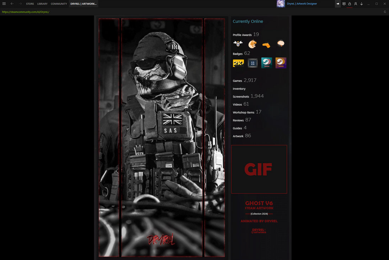Viewport: 389px width, 260px height.
Task: Click the yellow 2K+ badge icon
Action: pyautogui.click(x=238, y=63)
